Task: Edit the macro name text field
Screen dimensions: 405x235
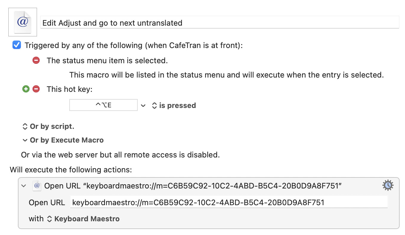Action: click(x=219, y=22)
